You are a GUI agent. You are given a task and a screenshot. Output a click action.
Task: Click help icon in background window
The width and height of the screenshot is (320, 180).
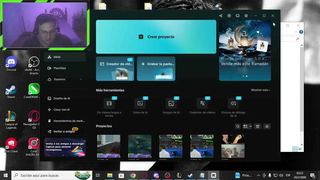point(301,32)
